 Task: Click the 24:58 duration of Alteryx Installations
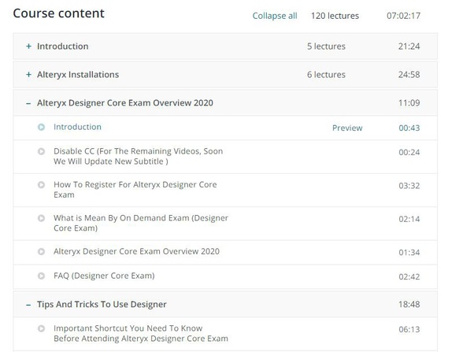pos(409,75)
